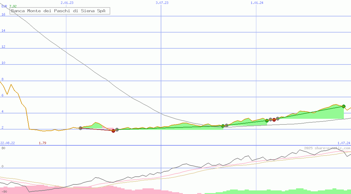
Task: Click the 1.07.24 end date label
Action: point(344,143)
